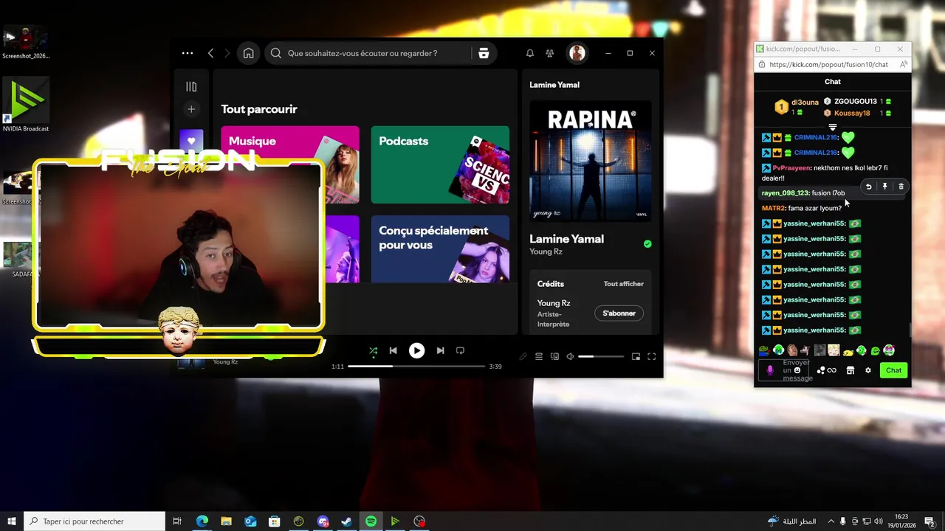Image resolution: width=945 pixels, height=531 pixels.
Task: Open the Spotify home page
Action: click(x=249, y=53)
